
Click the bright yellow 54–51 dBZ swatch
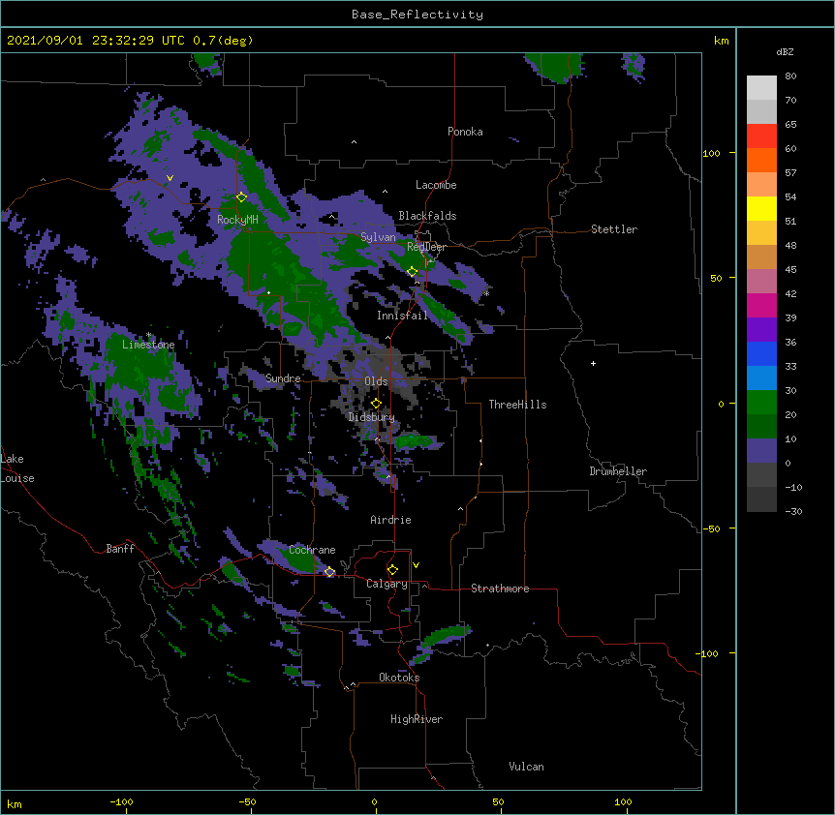point(761,208)
